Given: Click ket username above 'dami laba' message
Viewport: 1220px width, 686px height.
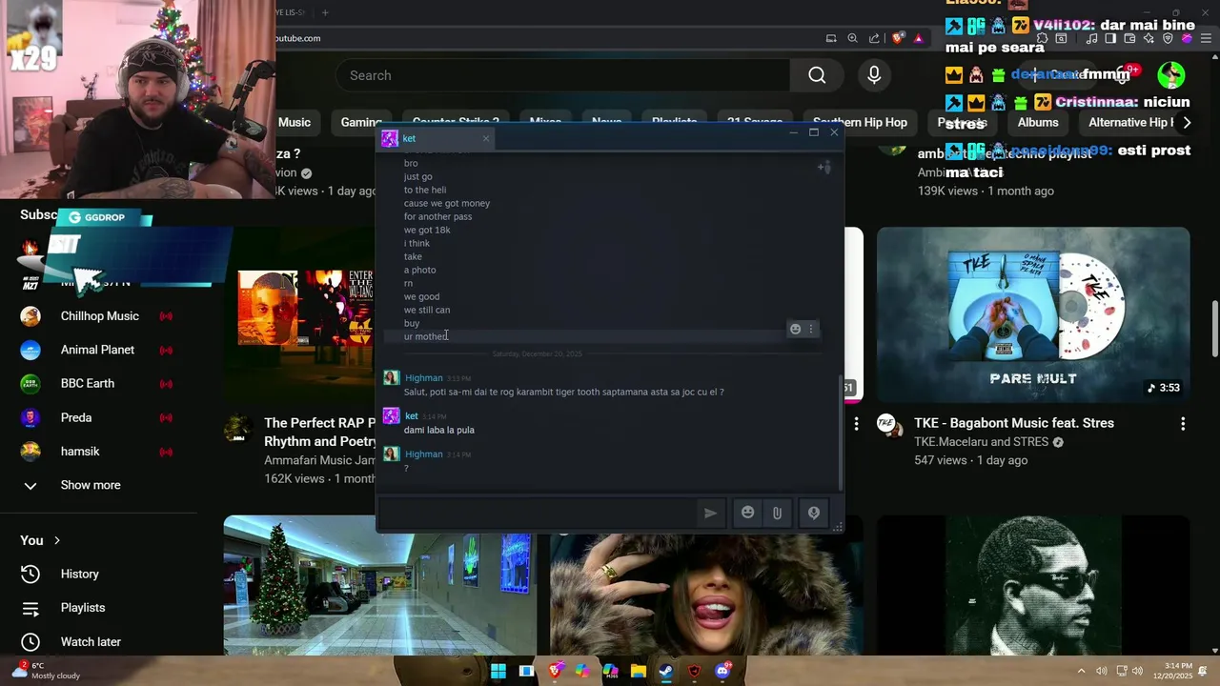Looking at the screenshot, I should 411,416.
